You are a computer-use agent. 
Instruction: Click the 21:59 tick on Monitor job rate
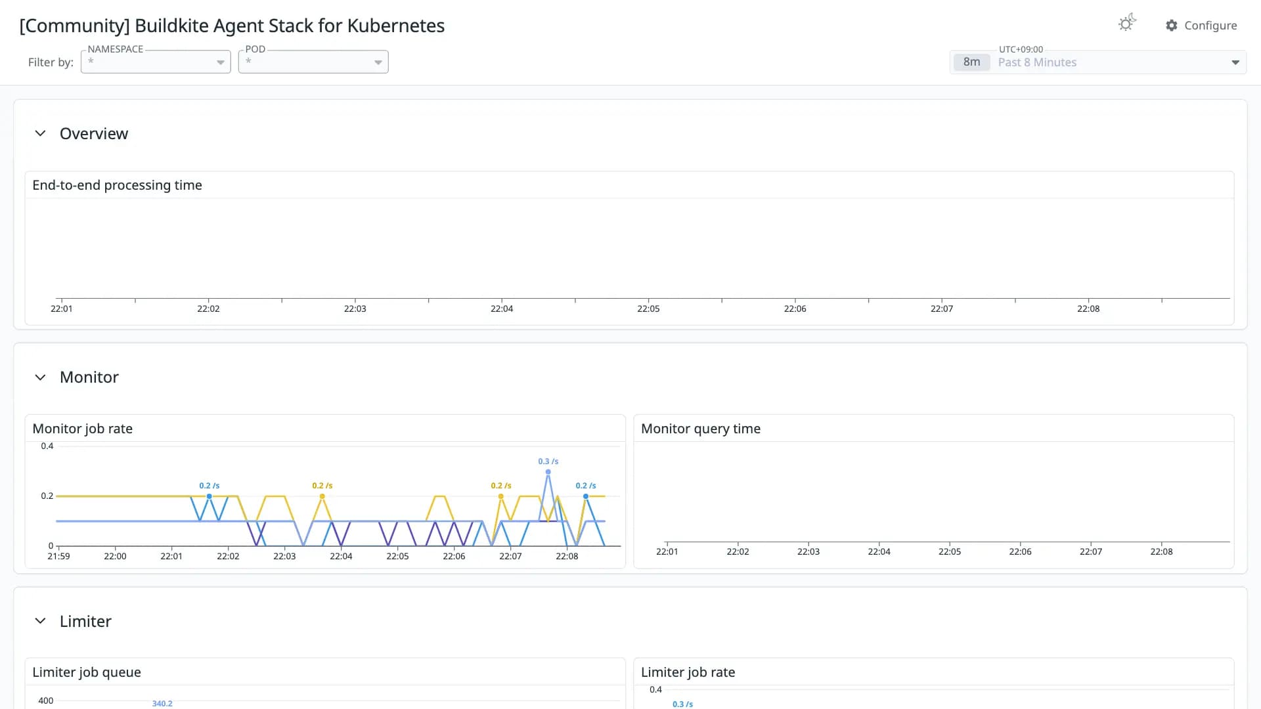[x=58, y=556]
